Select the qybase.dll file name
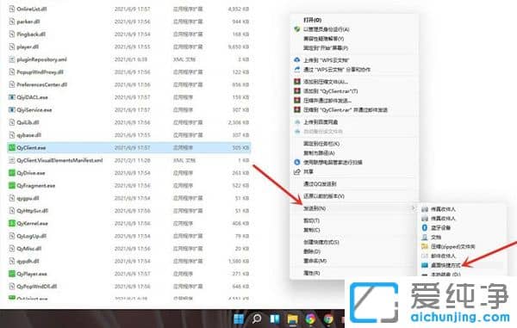 point(29,135)
